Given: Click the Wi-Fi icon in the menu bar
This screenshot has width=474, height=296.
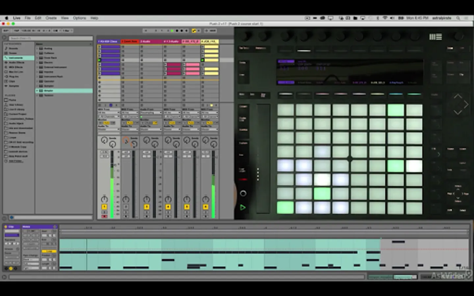Looking at the screenshot, I should (x=385, y=18).
